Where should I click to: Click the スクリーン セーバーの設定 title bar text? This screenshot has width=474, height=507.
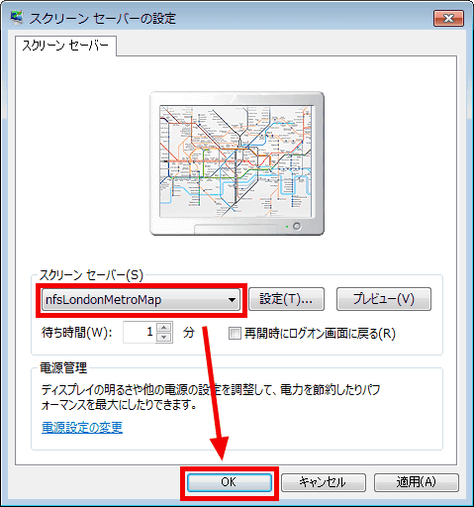(103, 19)
